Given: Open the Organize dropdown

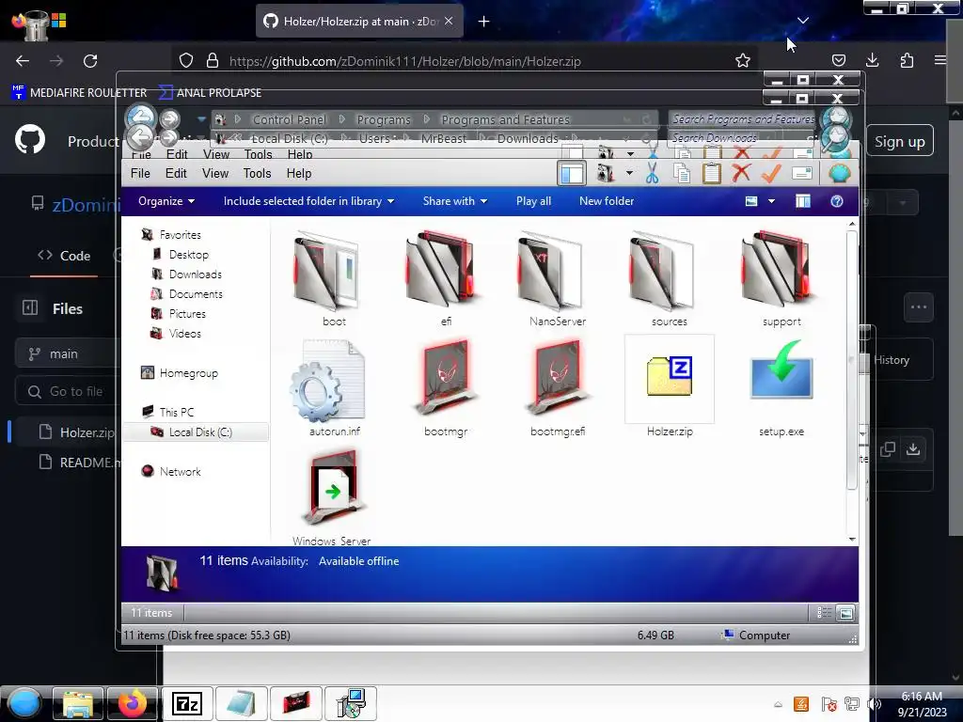Looking at the screenshot, I should (x=166, y=201).
